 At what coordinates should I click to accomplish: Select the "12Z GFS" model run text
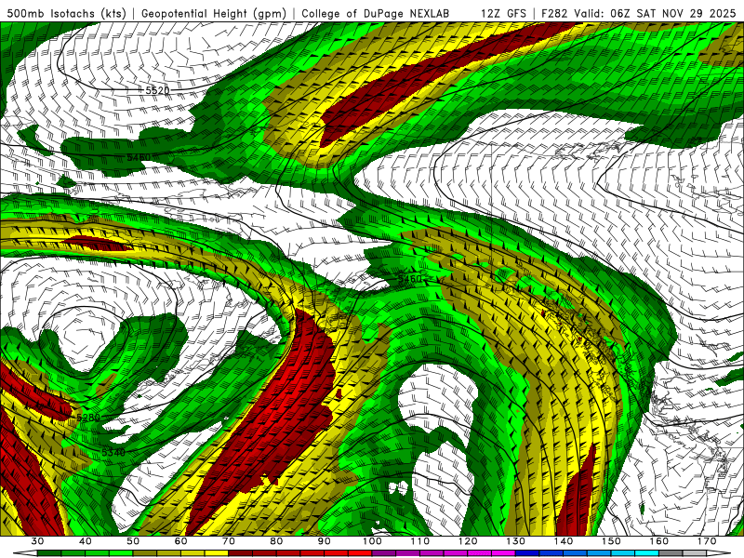[503, 13]
